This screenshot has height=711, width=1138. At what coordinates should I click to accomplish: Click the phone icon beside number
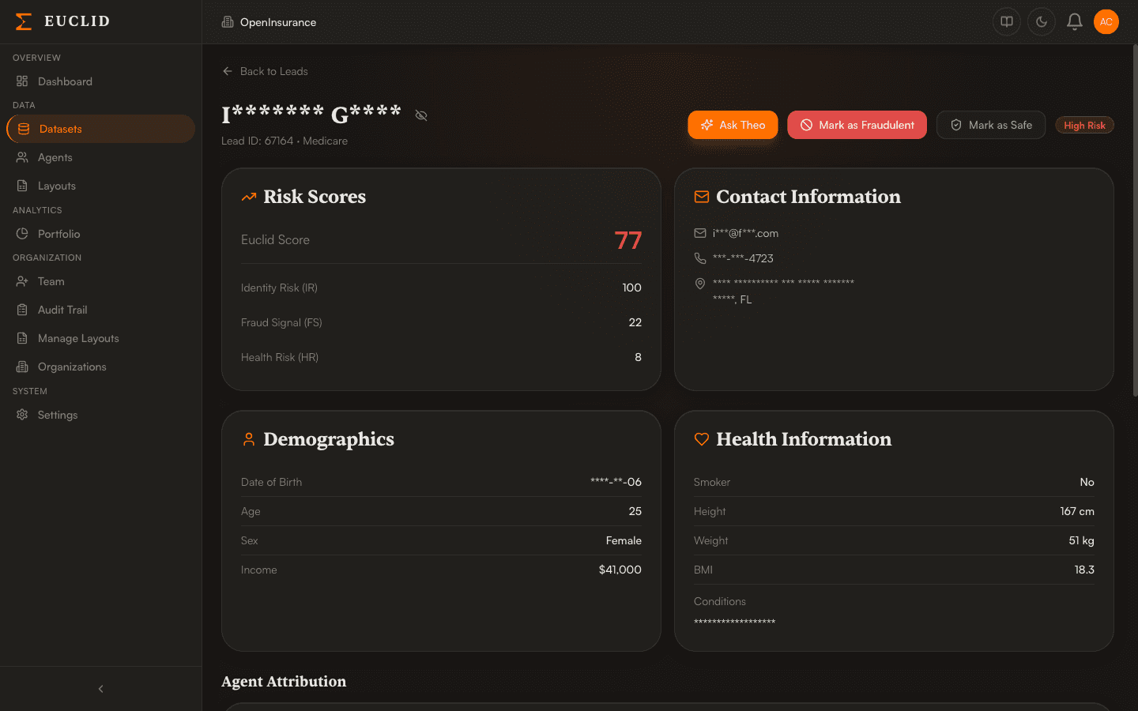[700, 258]
